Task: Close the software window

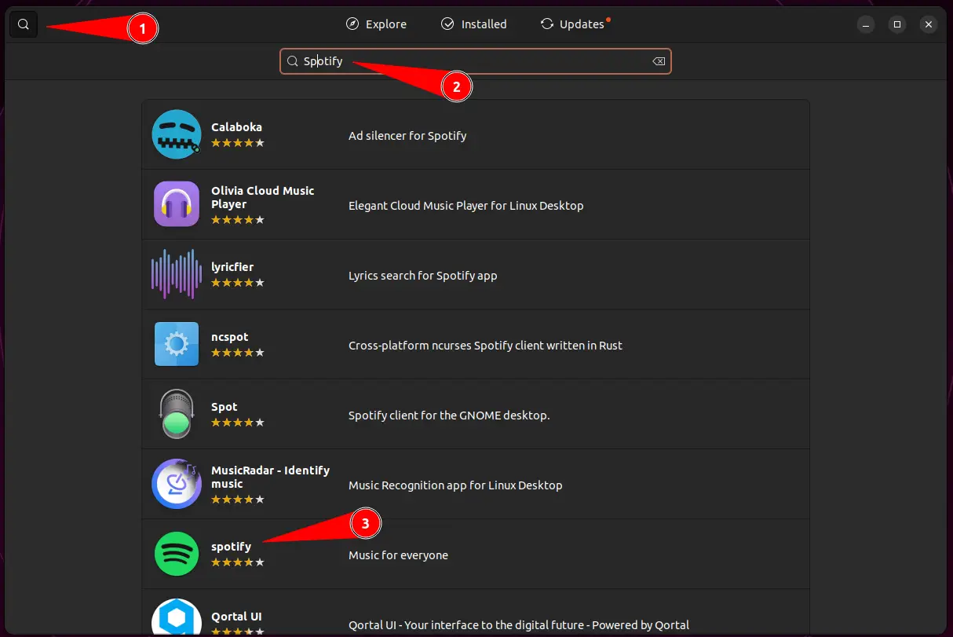Action: point(929,24)
